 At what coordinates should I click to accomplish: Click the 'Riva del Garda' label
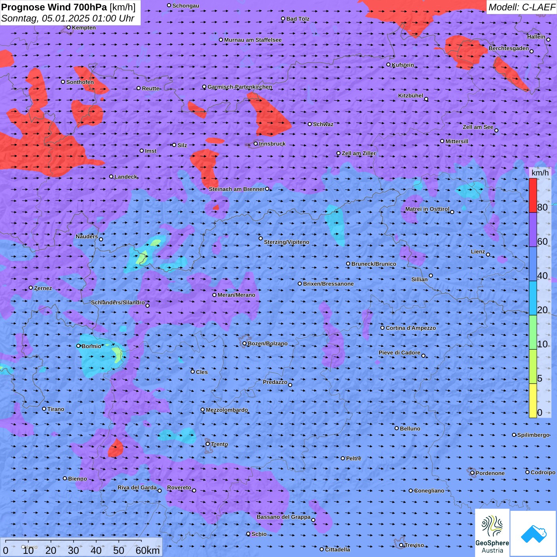(x=137, y=487)
